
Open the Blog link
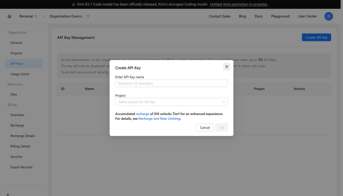pyautogui.click(x=243, y=16)
